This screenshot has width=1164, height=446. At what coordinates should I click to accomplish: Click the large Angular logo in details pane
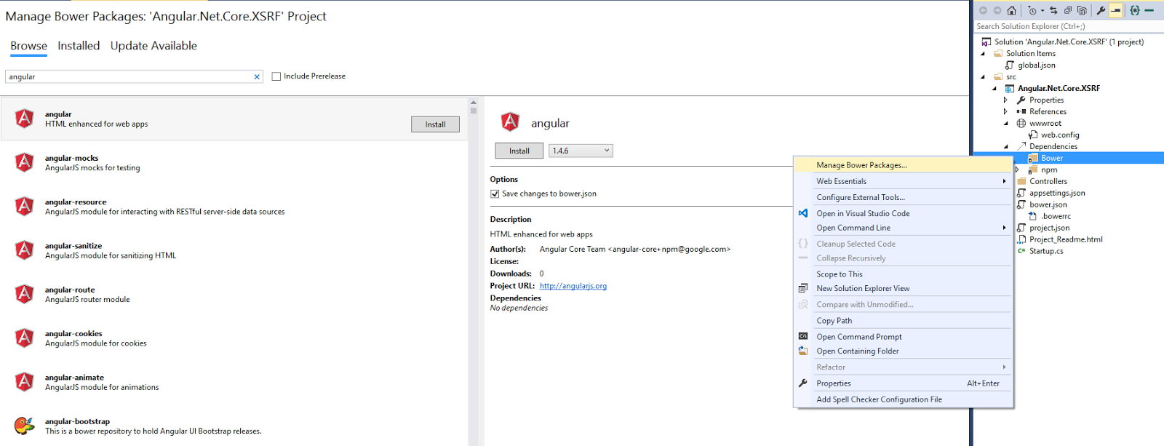(511, 122)
